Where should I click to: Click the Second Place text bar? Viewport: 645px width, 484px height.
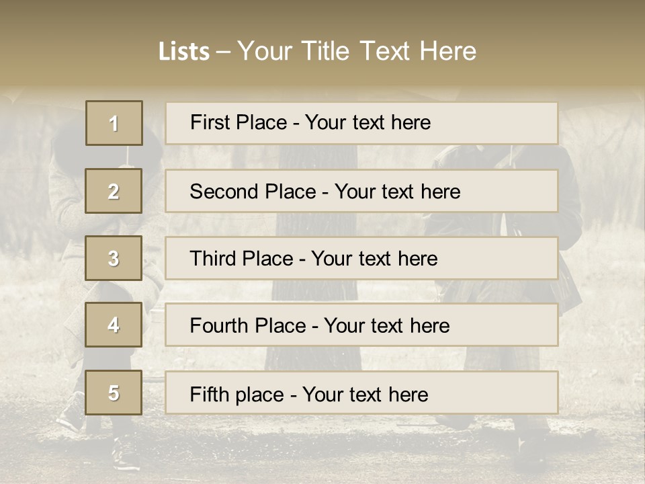click(x=361, y=191)
